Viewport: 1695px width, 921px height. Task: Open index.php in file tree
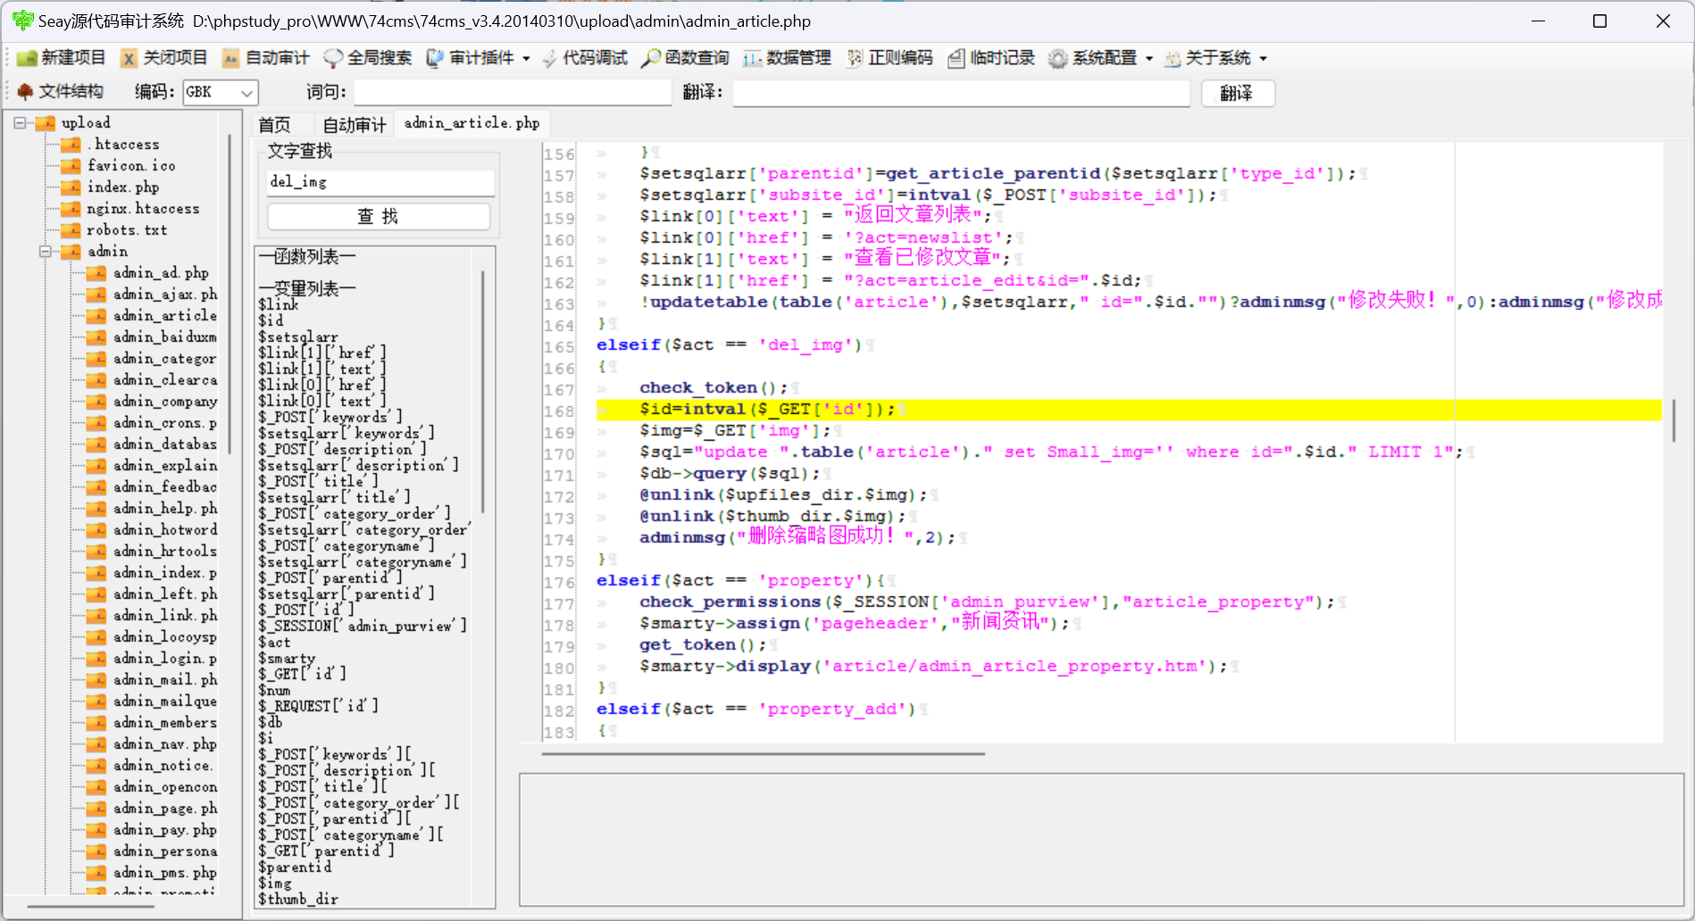click(123, 187)
